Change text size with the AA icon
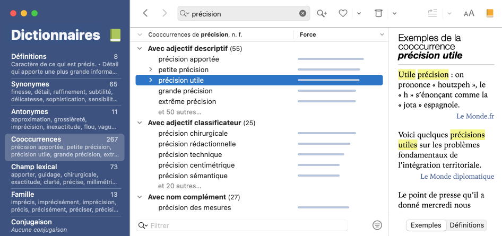The height and width of the screenshot is (236, 502). point(469,13)
